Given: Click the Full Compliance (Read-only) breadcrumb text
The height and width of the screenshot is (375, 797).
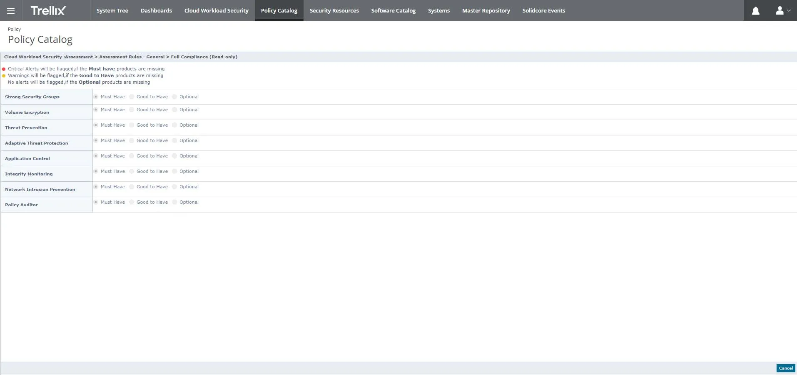Looking at the screenshot, I should pos(204,57).
